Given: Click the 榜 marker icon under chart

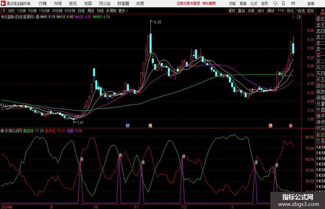Looking at the screenshot, I should point(150,125).
